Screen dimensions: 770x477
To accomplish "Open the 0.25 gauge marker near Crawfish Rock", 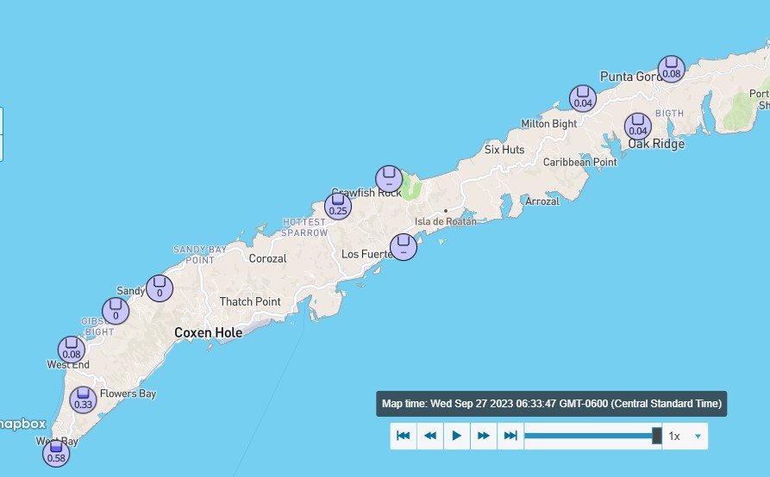I will (x=338, y=206).
